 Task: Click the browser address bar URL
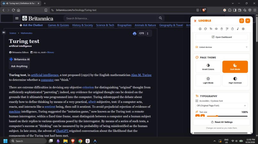point(76,10)
